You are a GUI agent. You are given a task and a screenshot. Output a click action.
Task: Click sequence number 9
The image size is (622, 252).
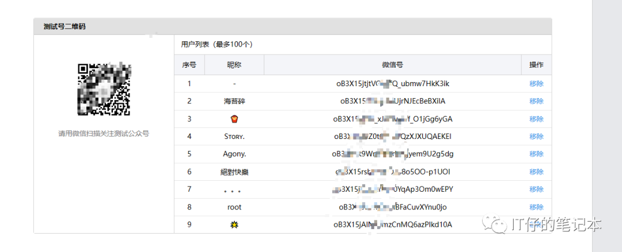pyautogui.click(x=189, y=224)
